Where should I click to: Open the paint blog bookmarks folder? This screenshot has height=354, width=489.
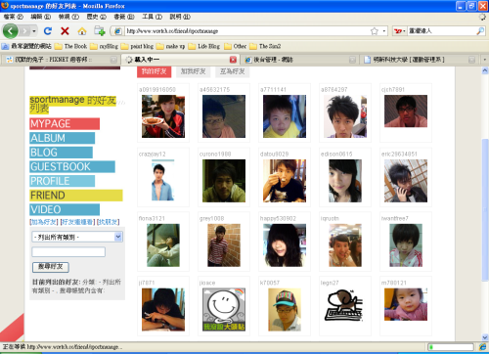click(137, 46)
